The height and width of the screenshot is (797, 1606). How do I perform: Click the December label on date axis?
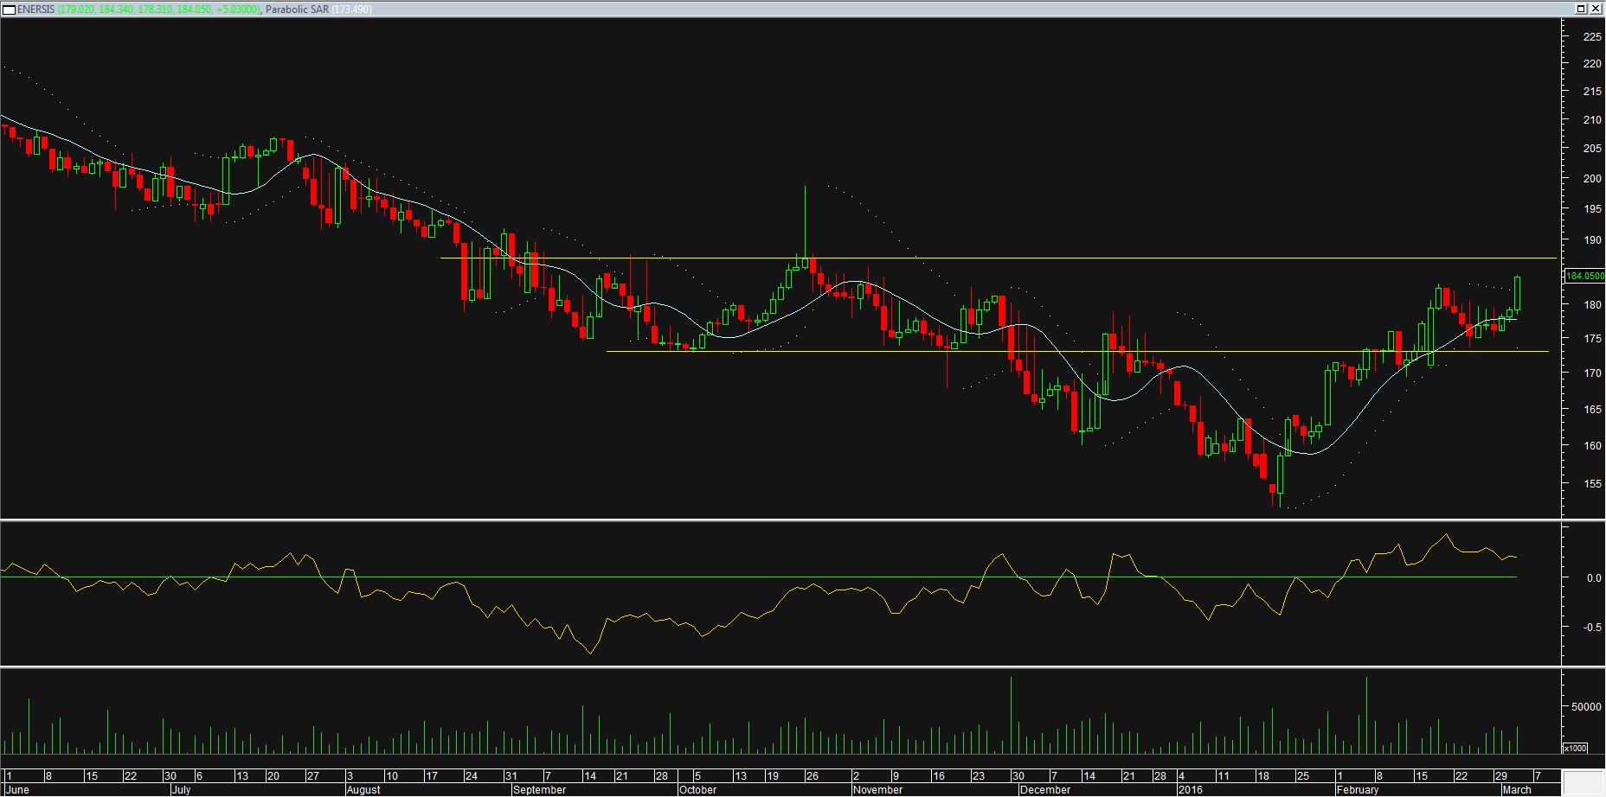pos(1044,790)
